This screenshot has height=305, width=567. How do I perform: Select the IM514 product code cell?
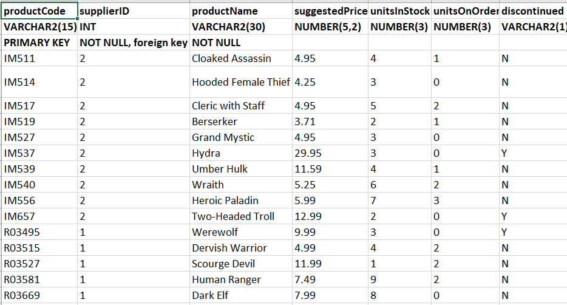[x=39, y=82]
